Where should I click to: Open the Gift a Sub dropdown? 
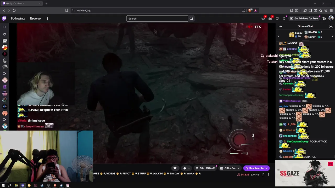[230, 168]
